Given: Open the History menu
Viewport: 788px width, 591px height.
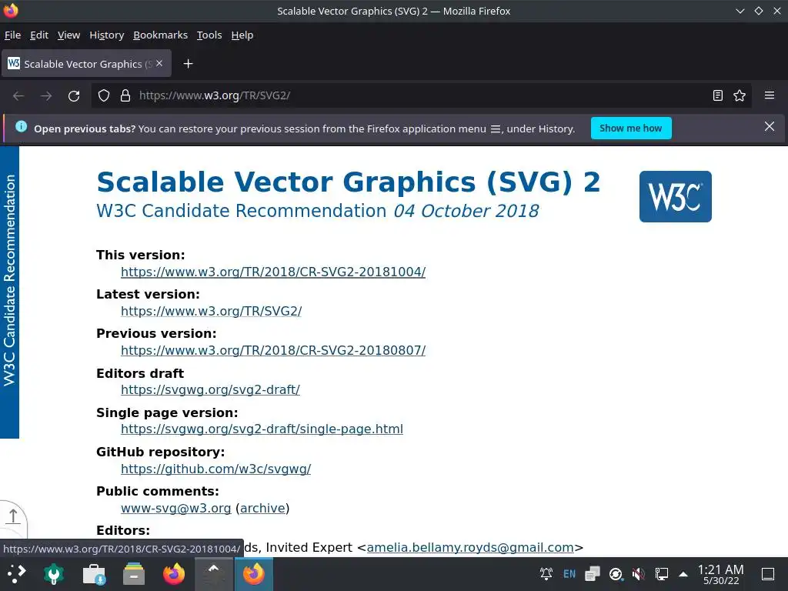Looking at the screenshot, I should 106,35.
